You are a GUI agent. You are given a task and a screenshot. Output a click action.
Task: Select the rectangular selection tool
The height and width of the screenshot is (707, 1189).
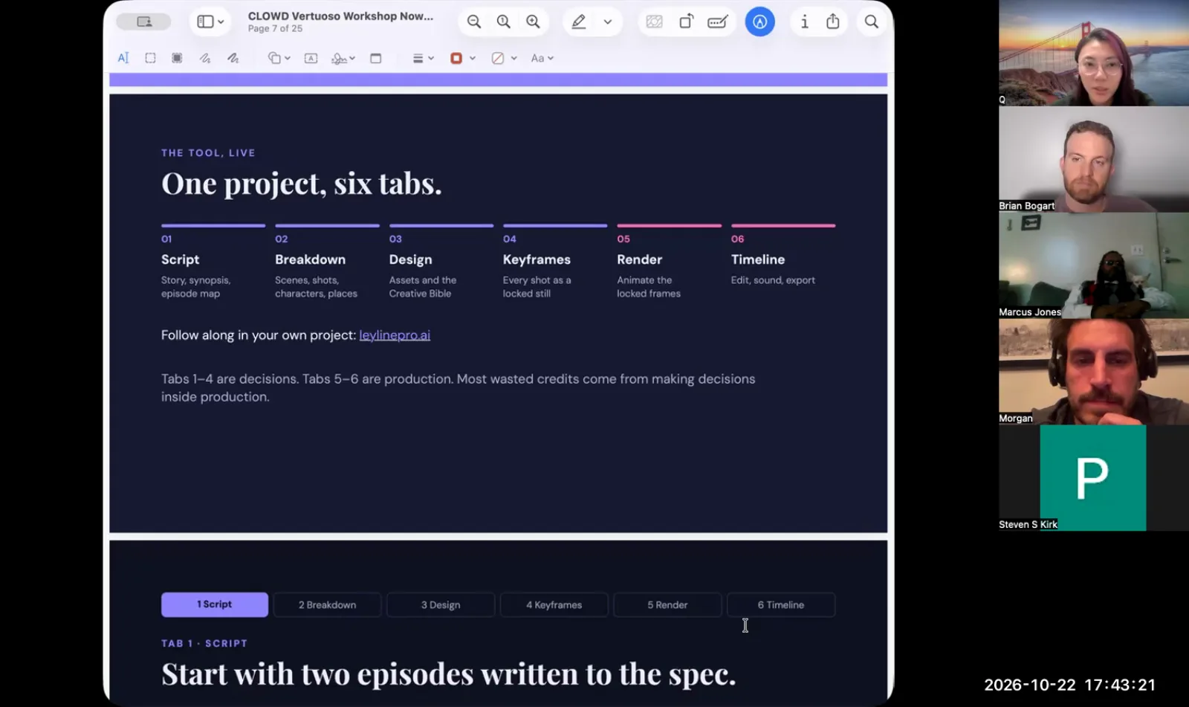coord(150,58)
